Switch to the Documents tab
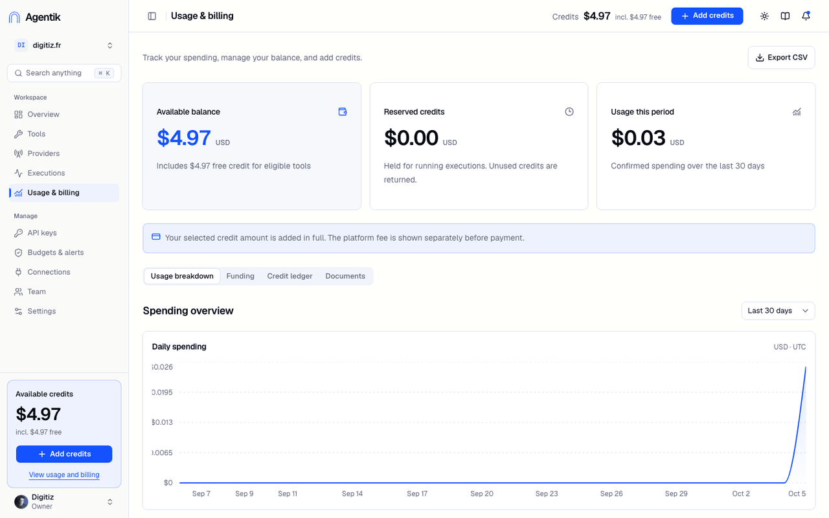This screenshot has width=829, height=518. click(x=345, y=276)
